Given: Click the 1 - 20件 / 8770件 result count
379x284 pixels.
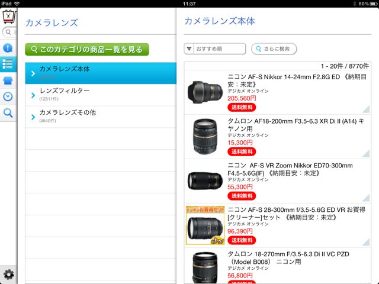Looking at the screenshot, I should pos(345,66).
